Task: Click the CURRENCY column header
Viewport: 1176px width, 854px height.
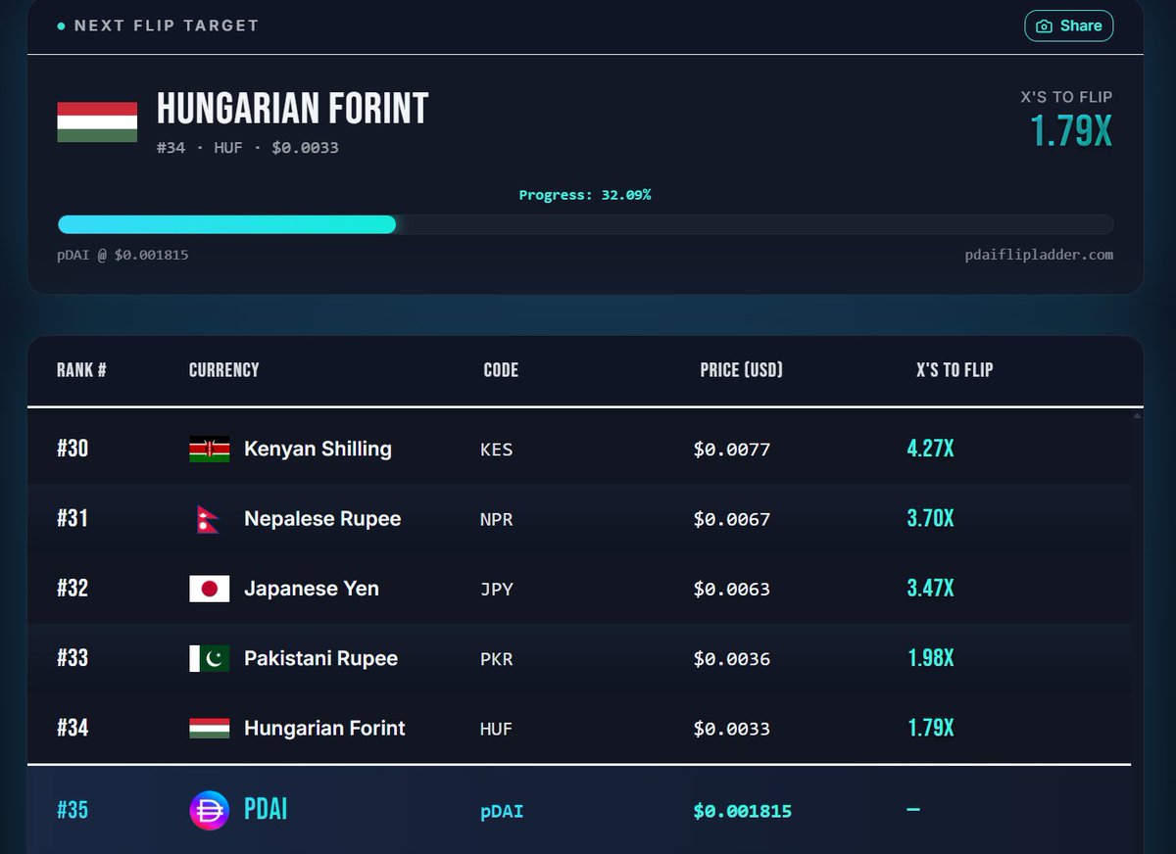Action: click(x=224, y=370)
